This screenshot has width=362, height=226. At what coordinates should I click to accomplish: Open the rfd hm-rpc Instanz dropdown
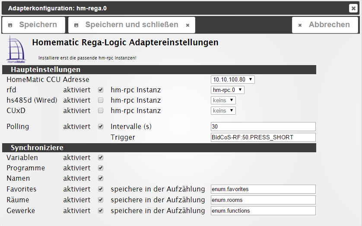pyautogui.click(x=227, y=90)
